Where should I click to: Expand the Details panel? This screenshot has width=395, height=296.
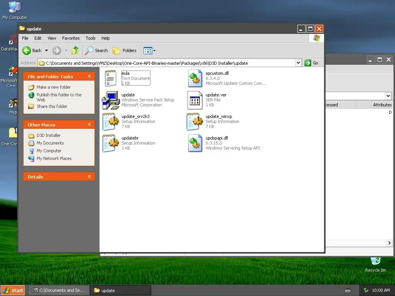89,177
